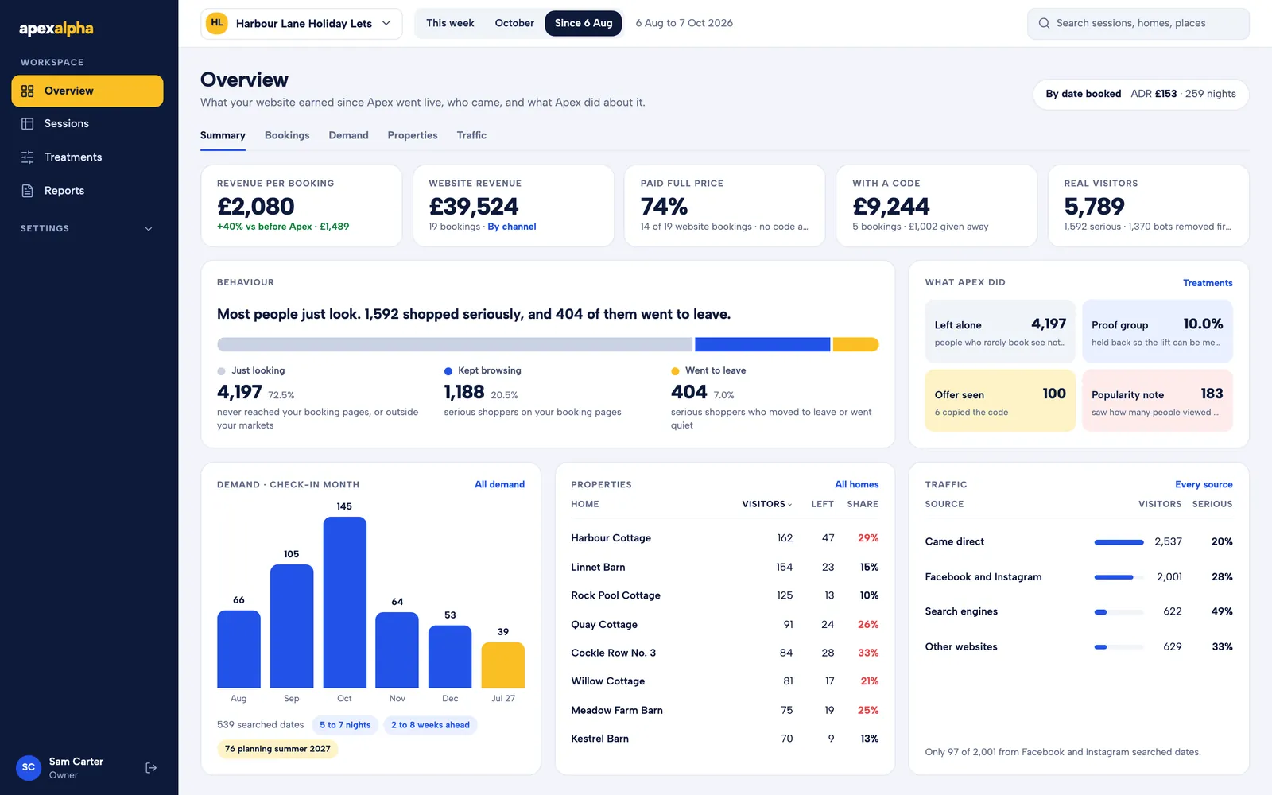Click the 5 to 7 nights chip
1272x795 pixels.
345,725
